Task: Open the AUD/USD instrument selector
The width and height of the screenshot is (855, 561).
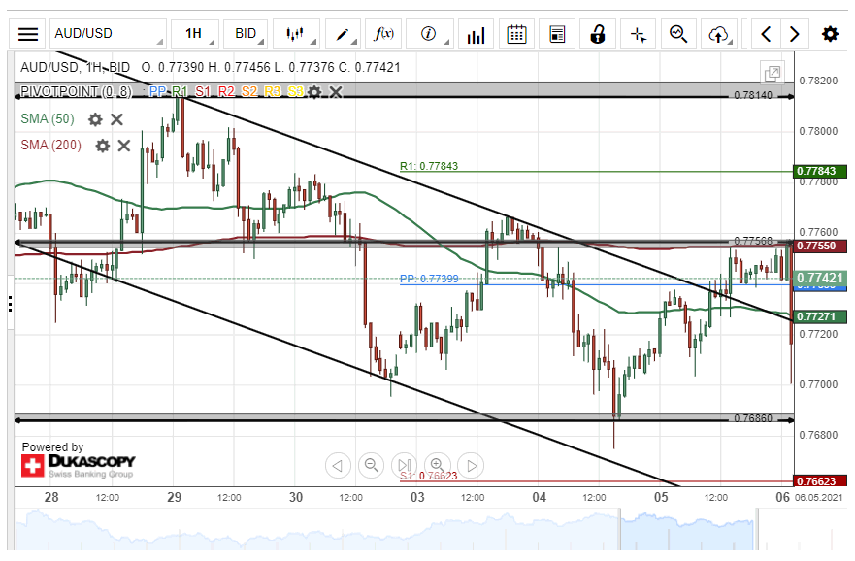Action: [x=108, y=34]
